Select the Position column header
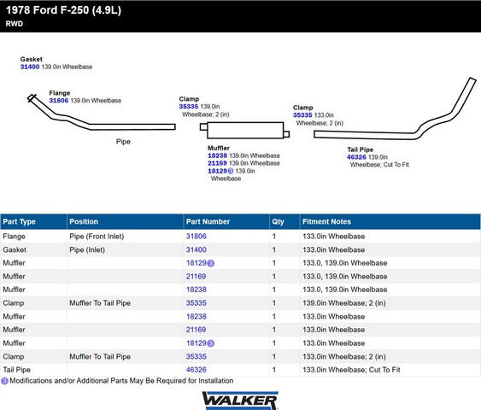This screenshot has height=410, width=481. coord(125,222)
